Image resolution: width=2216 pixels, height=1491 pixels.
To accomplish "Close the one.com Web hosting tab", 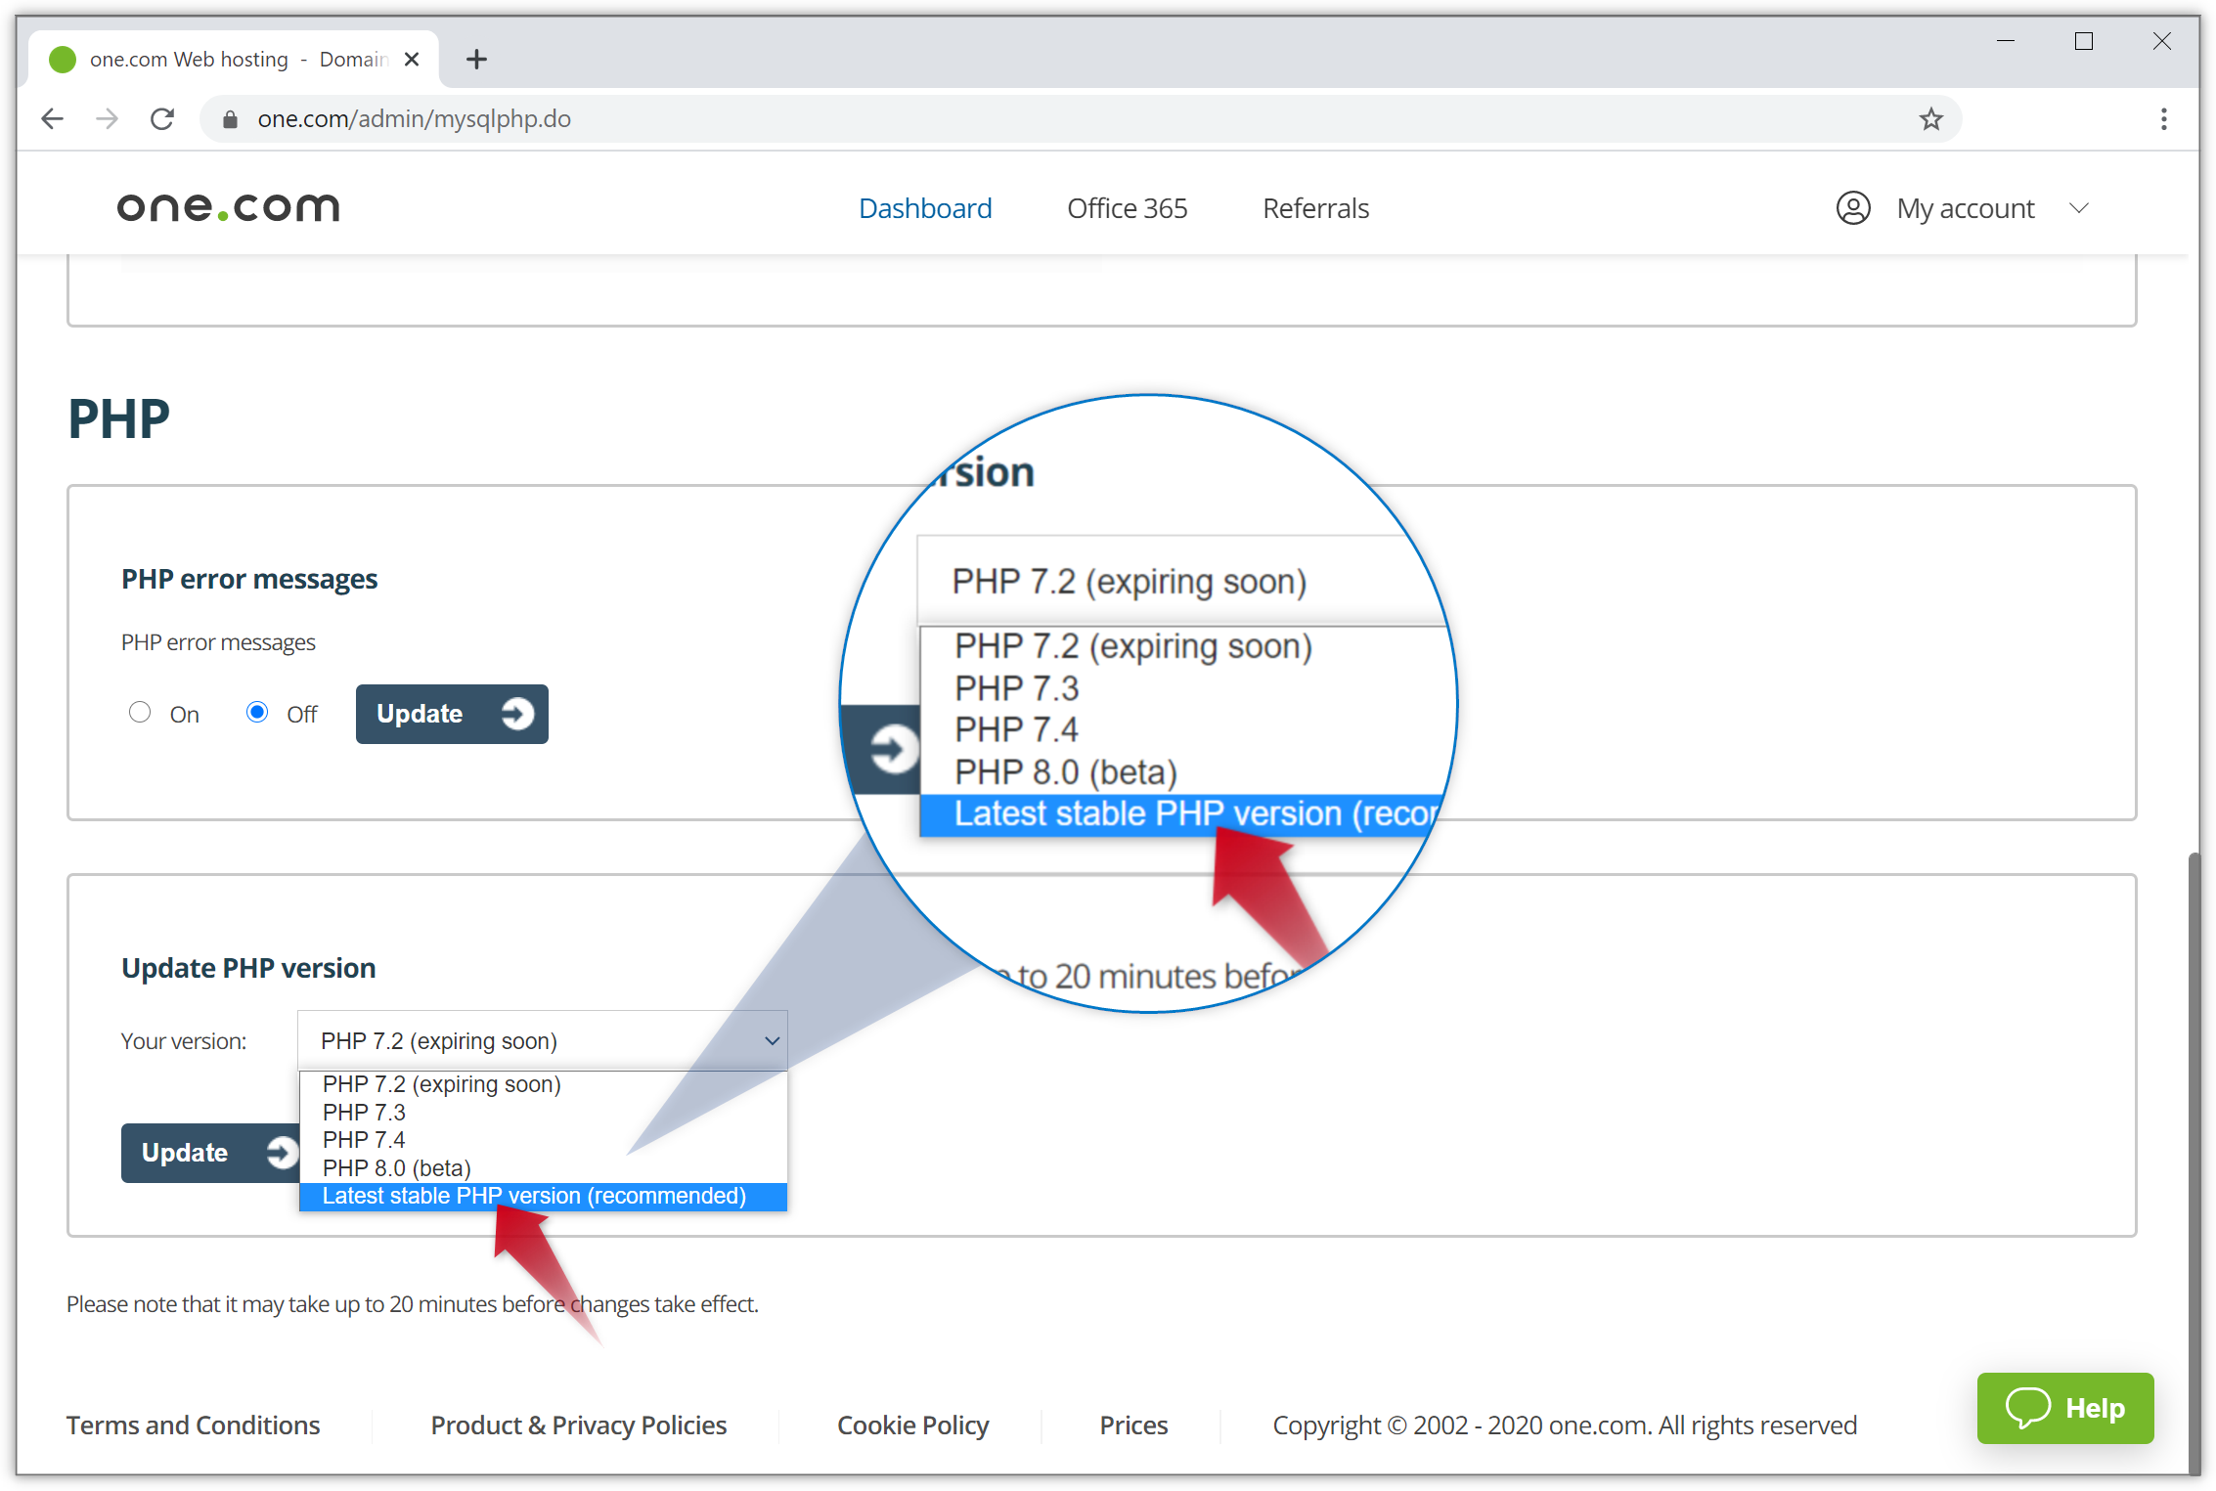I will [x=412, y=60].
